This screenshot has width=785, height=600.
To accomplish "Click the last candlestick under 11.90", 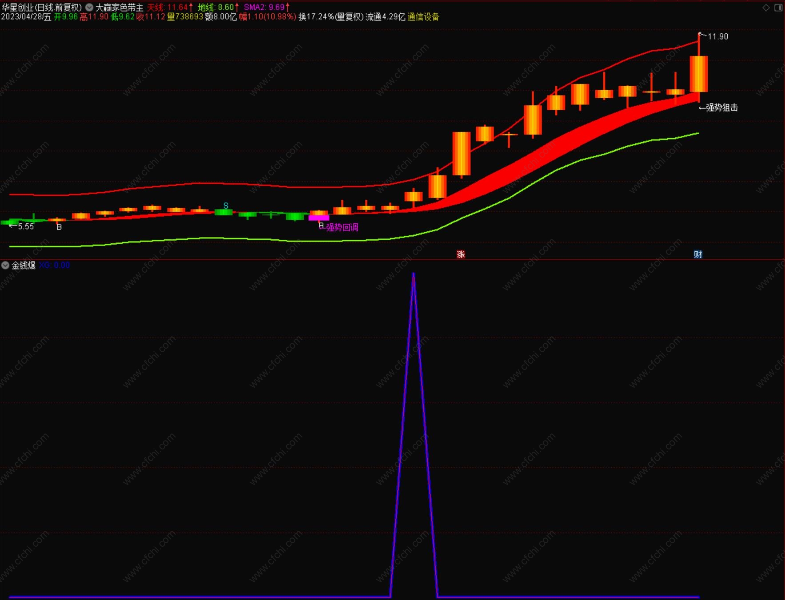I will (x=698, y=74).
